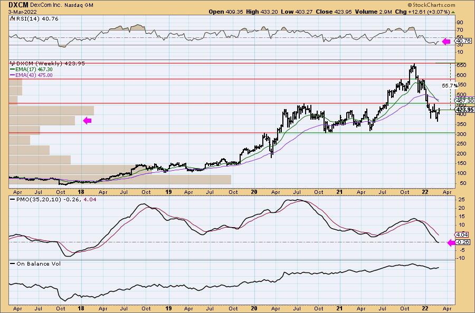Click the DXCM ticker symbol title
Screen dimensions: 475x313
pyautogui.click(x=18, y=5)
